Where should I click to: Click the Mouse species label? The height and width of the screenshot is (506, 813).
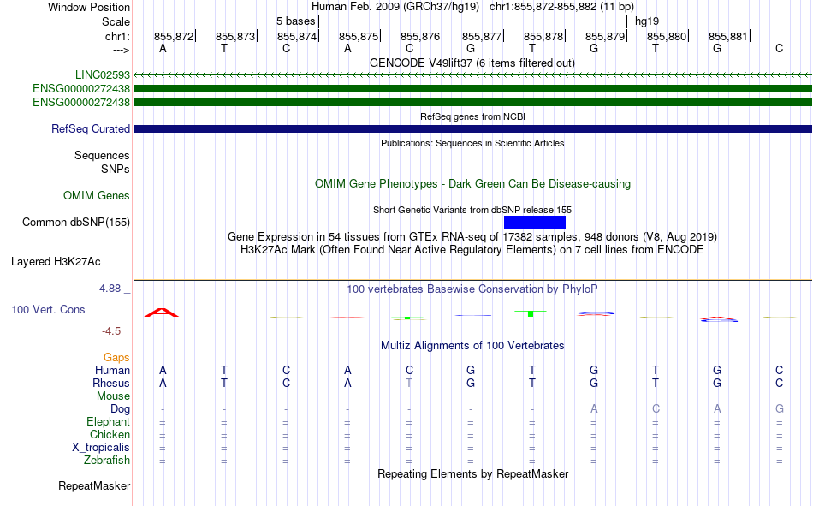(x=113, y=396)
